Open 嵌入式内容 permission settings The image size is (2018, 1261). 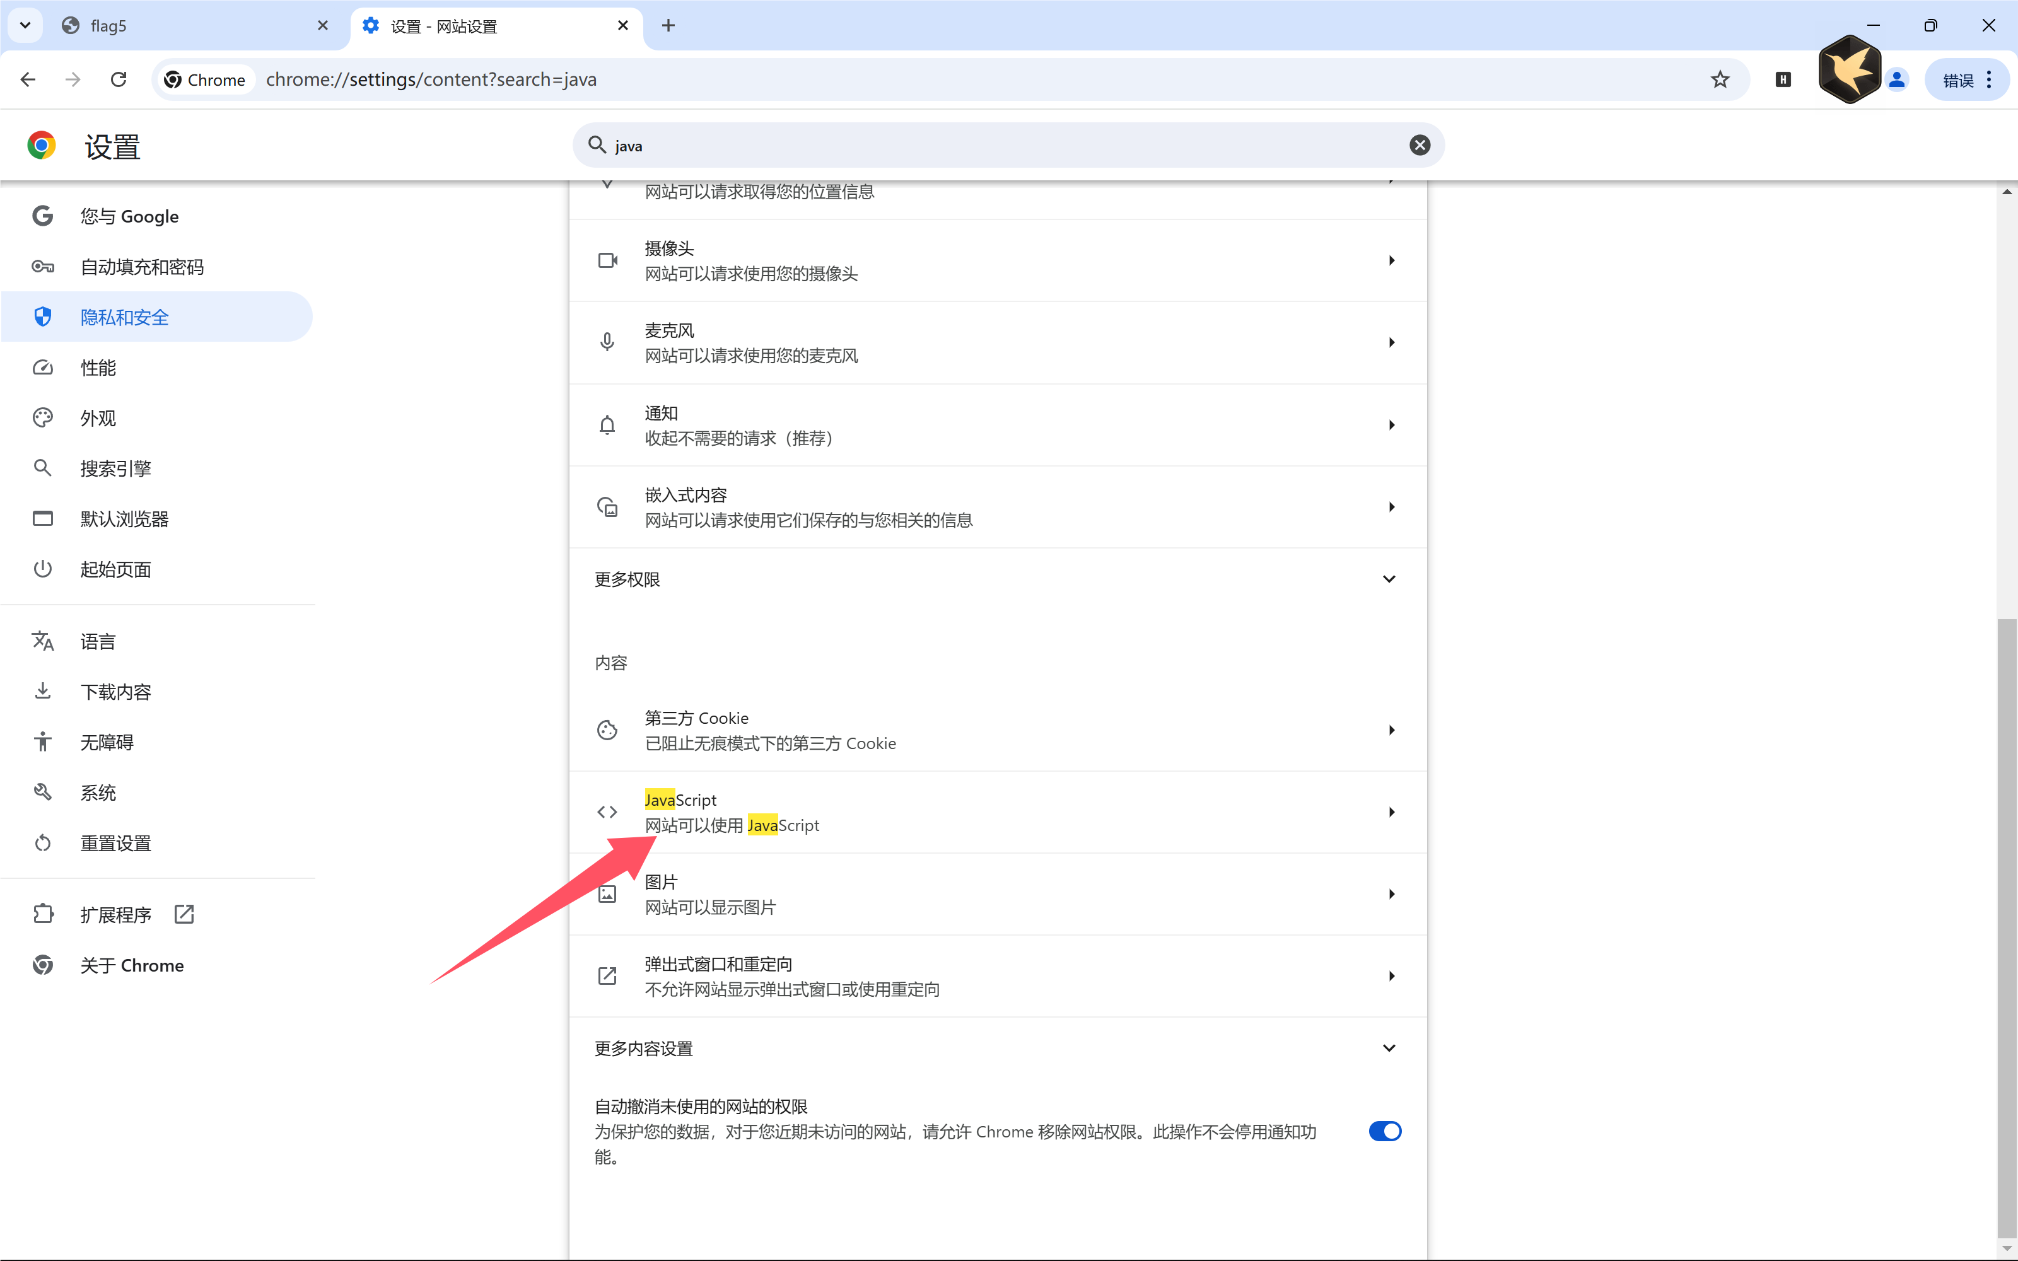tap(998, 507)
